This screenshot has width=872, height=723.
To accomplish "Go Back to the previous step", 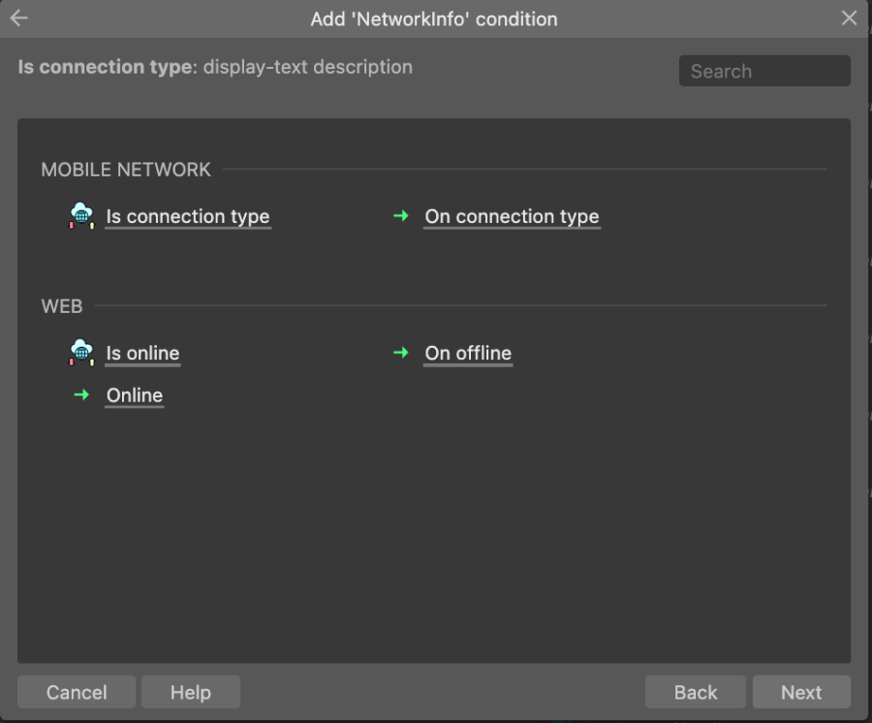I will click(x=695, y=692).
